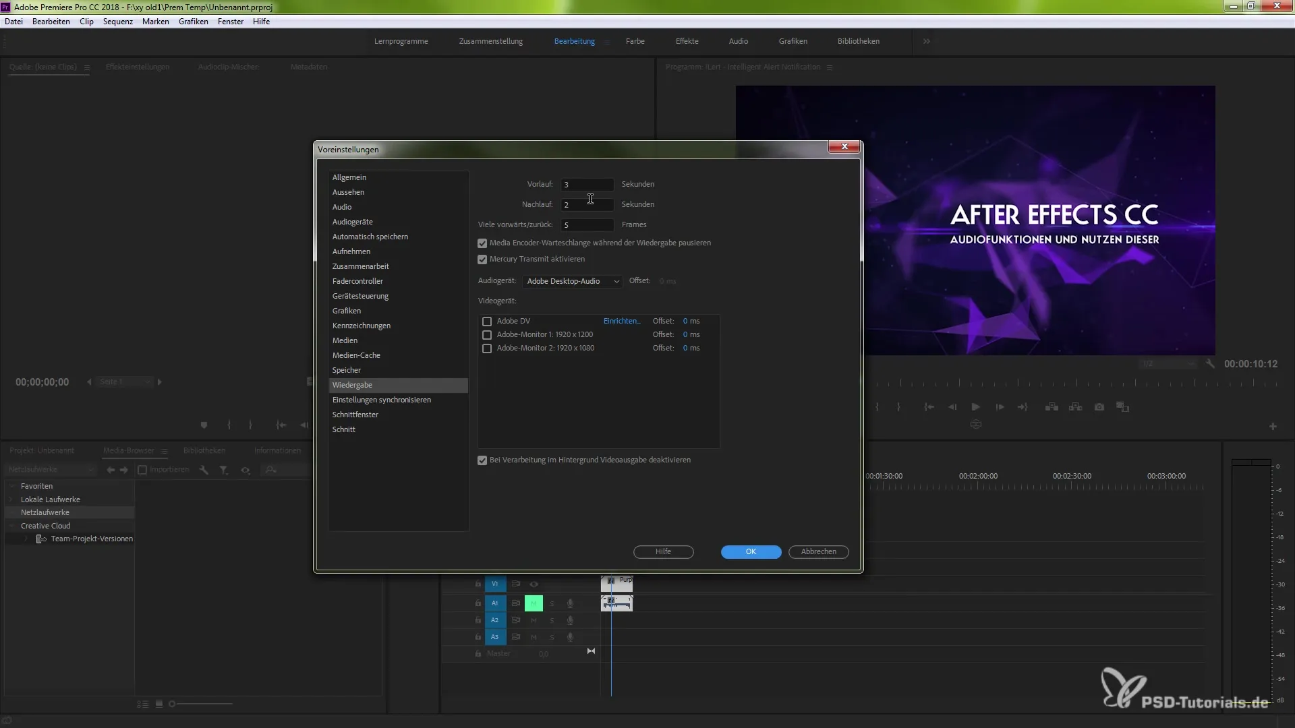
Task: Click the A2 sync lock icon
Action: click(515, 620)
